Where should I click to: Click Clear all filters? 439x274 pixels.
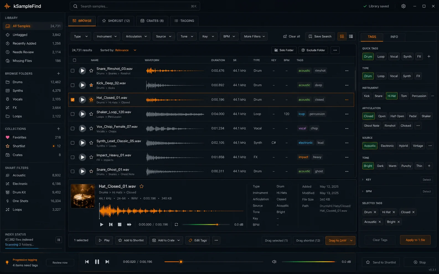pyautogui.click(x=291, y=36)
